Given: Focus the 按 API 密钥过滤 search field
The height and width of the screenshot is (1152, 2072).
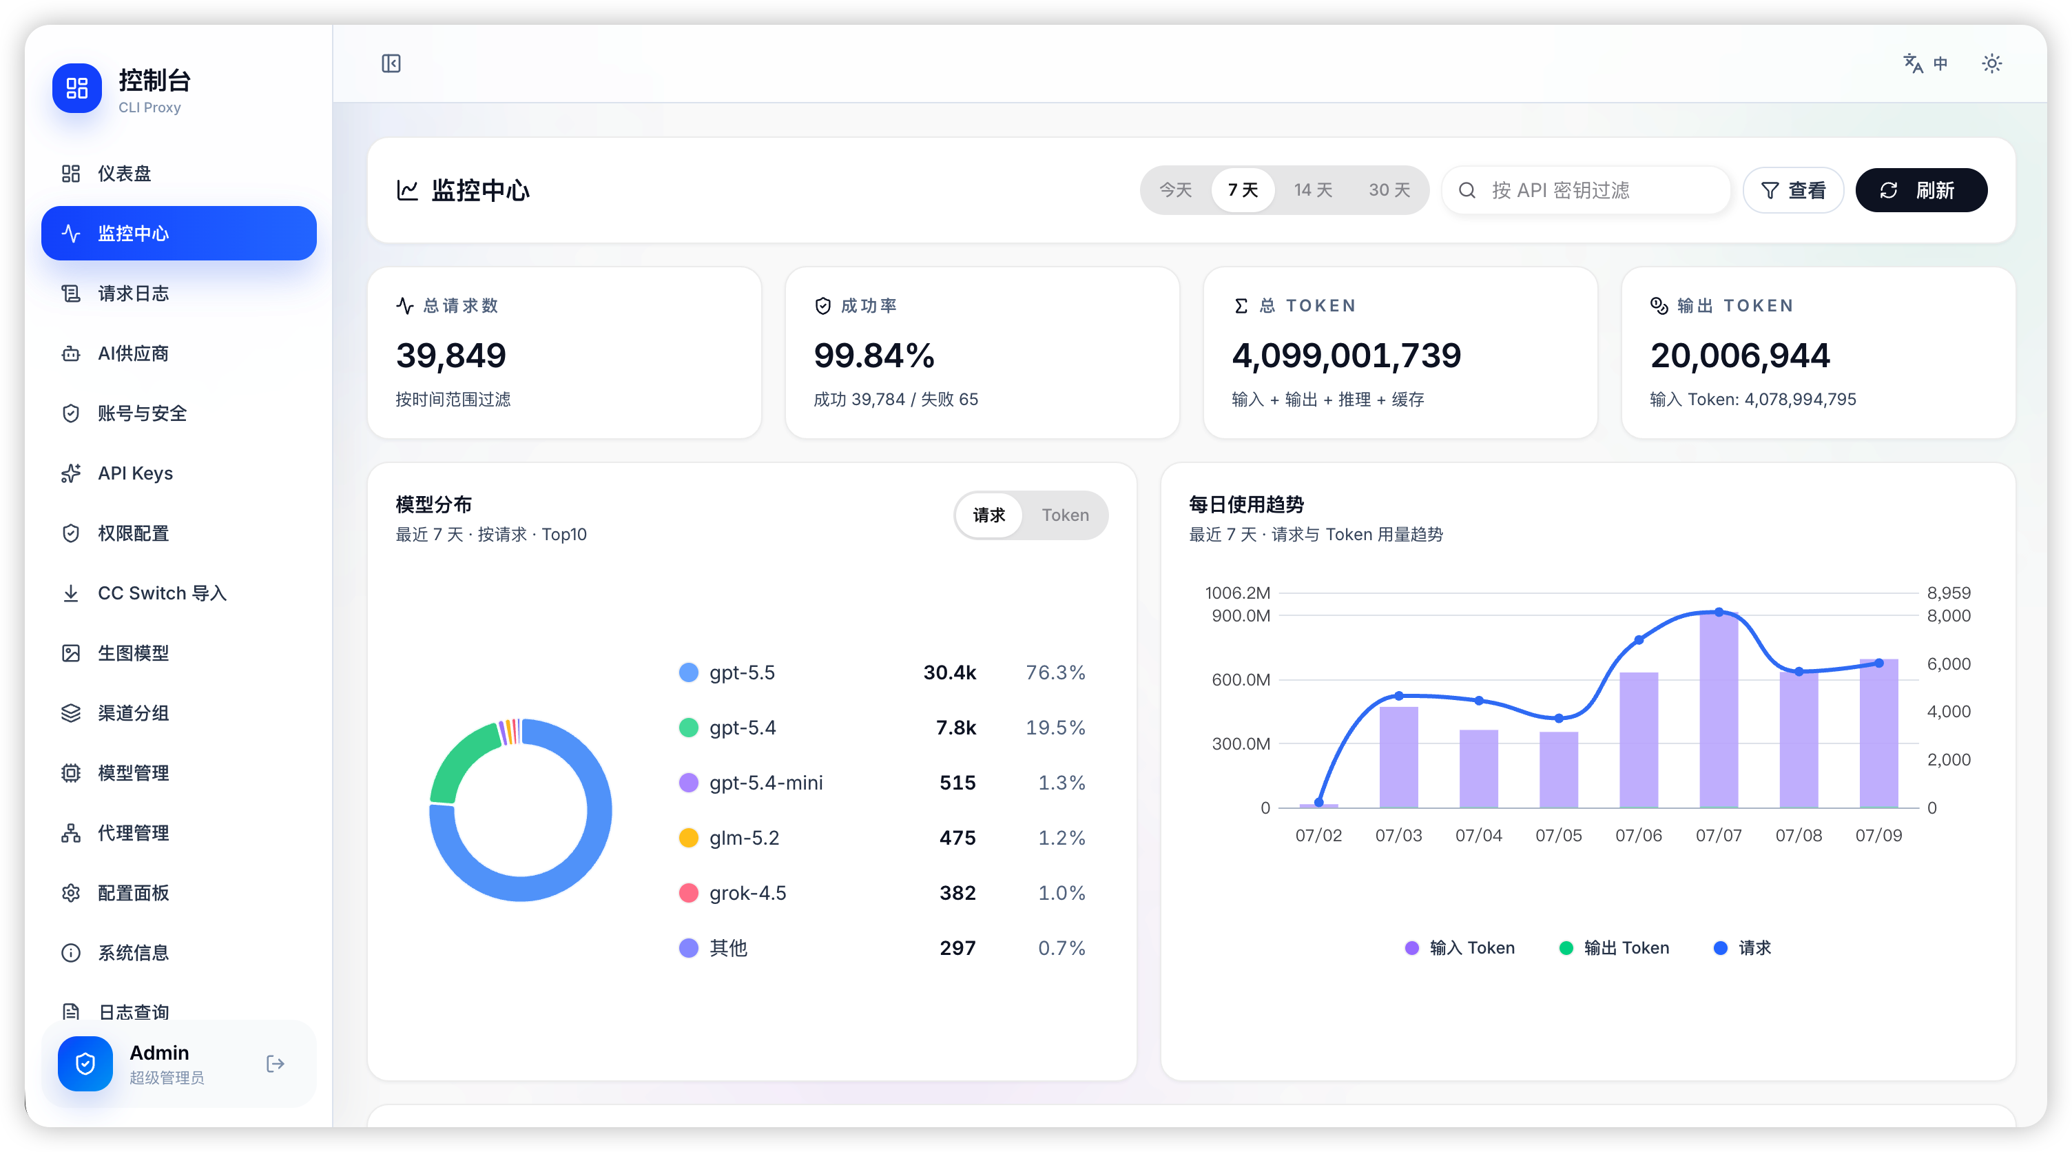Looking at the screenshot, I should 1586,190.
